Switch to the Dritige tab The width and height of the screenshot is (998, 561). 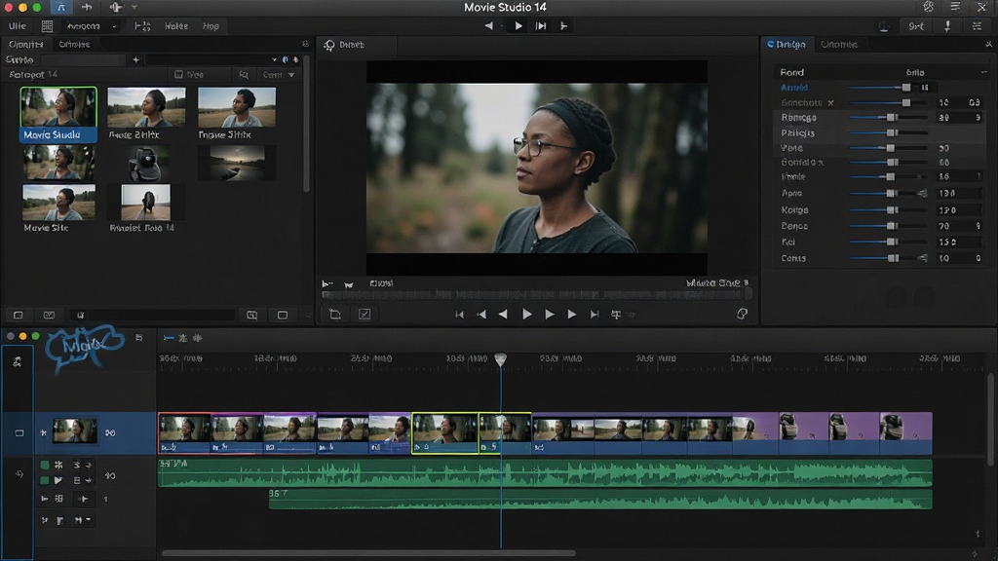click(787, 45)
